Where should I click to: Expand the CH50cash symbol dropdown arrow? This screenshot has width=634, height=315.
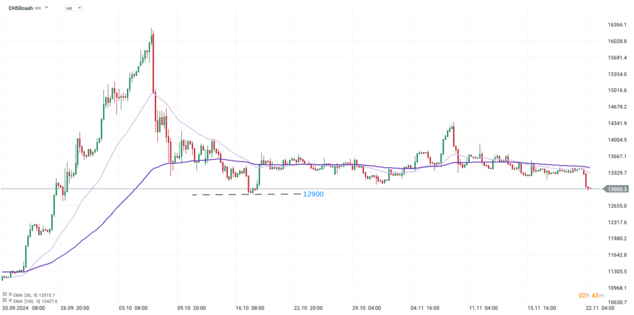(x=46, y=7)
